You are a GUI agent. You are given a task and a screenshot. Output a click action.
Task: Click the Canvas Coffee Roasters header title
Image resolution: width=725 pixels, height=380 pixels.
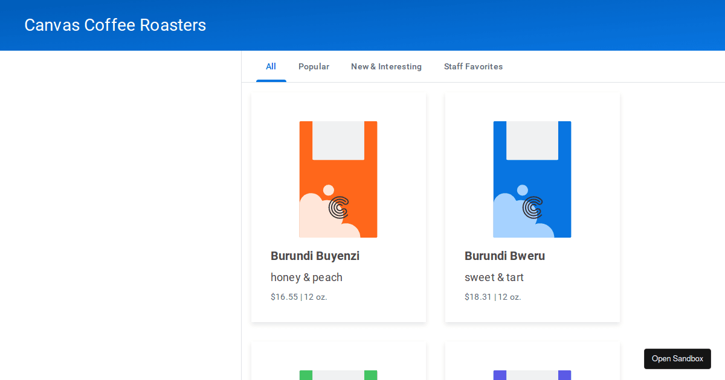115,25
